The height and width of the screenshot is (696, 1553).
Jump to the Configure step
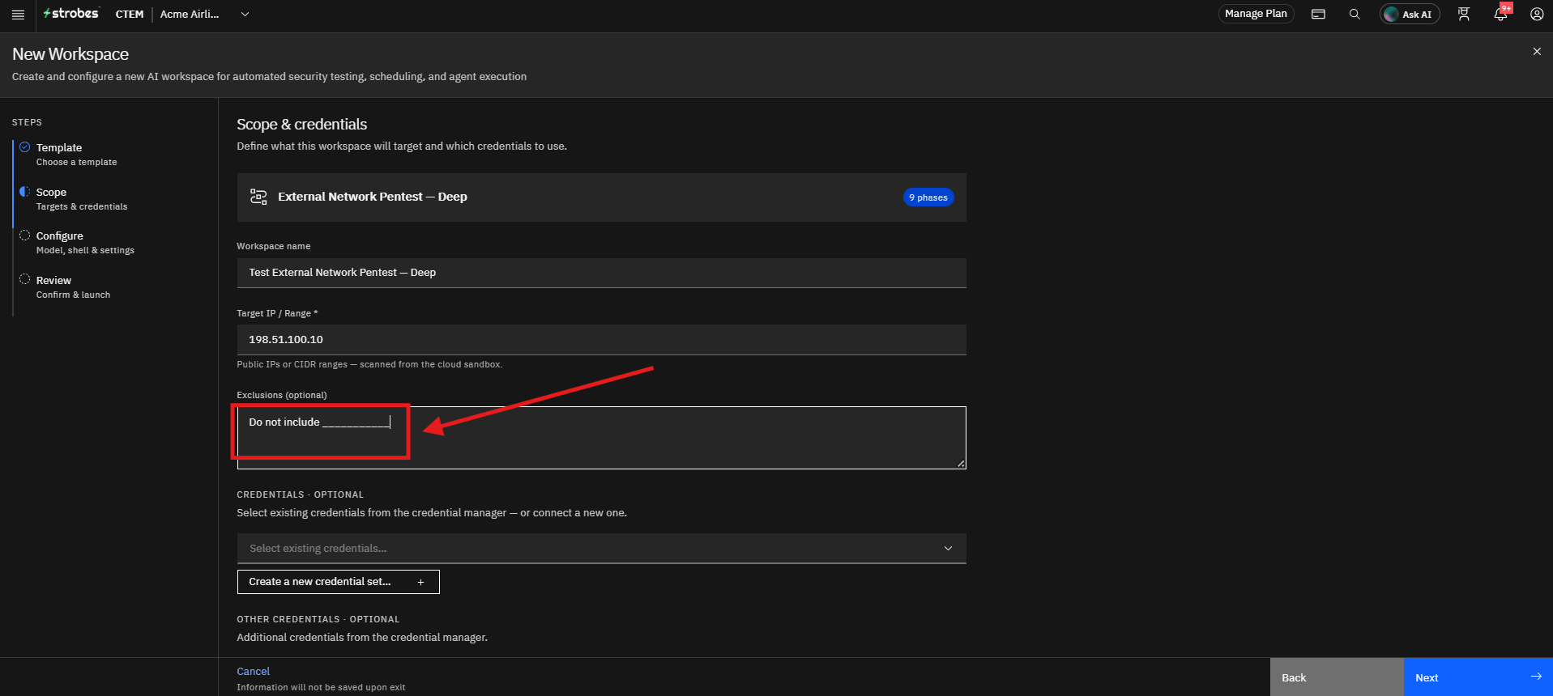pyautogui.click(x=85, y=243)
